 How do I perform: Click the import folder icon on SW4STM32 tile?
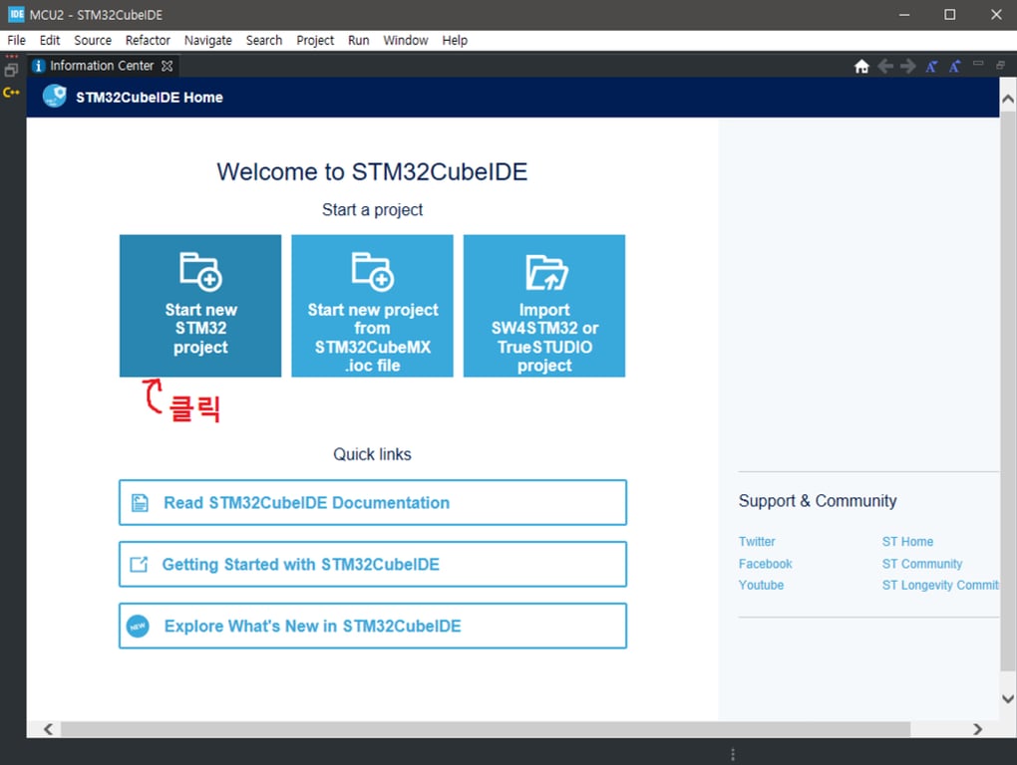[x=546, y=273]
